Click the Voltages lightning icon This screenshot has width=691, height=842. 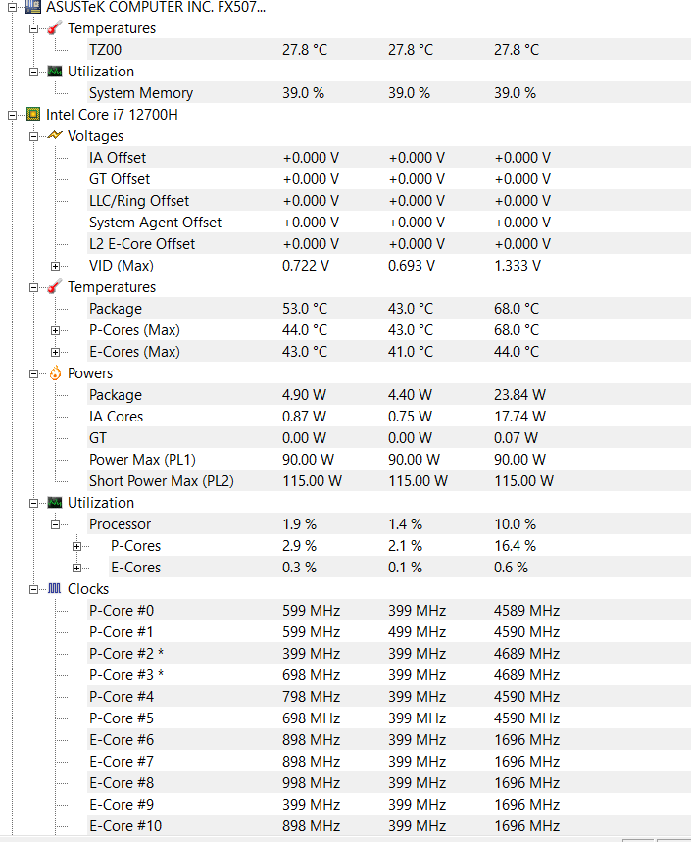tap(55, 136)
